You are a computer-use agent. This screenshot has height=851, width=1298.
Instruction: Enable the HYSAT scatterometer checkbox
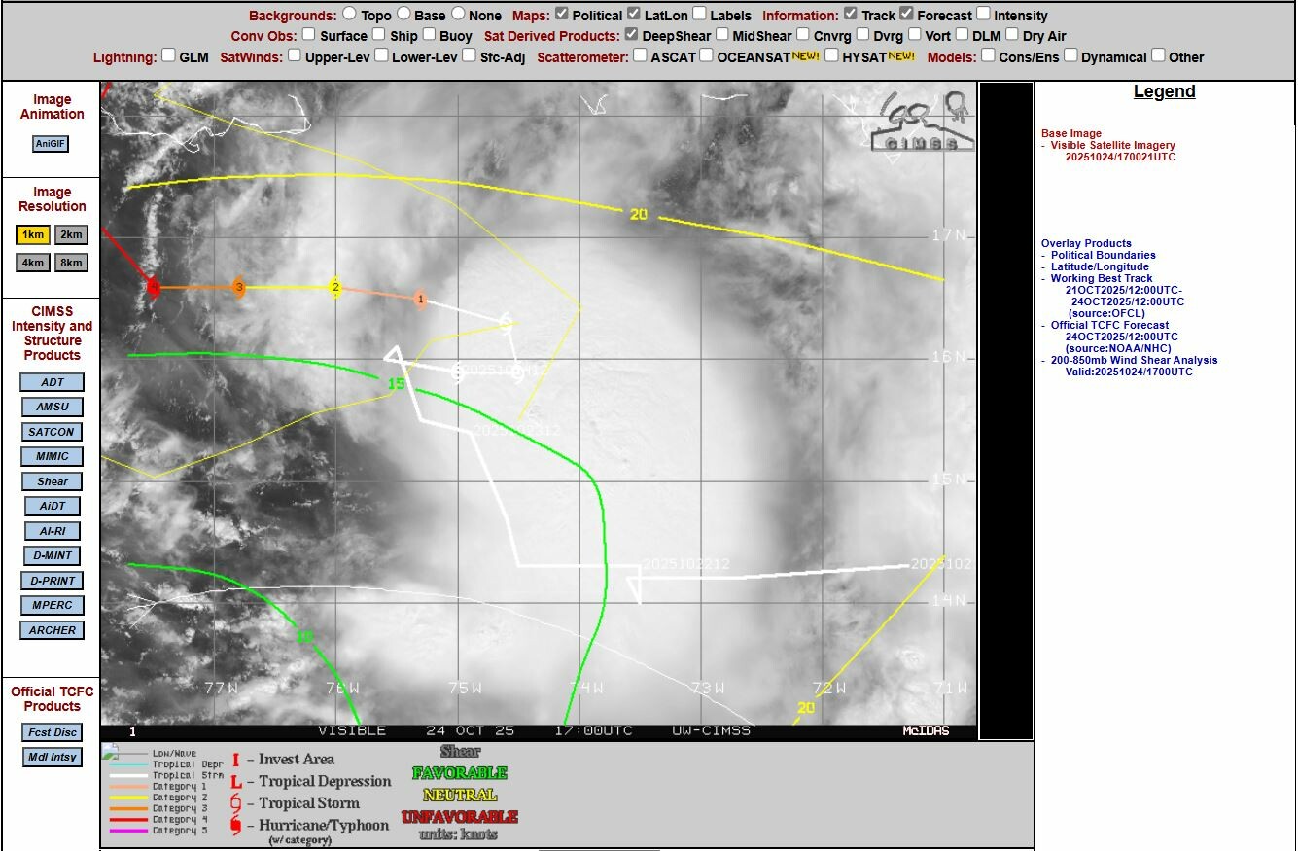832,55
